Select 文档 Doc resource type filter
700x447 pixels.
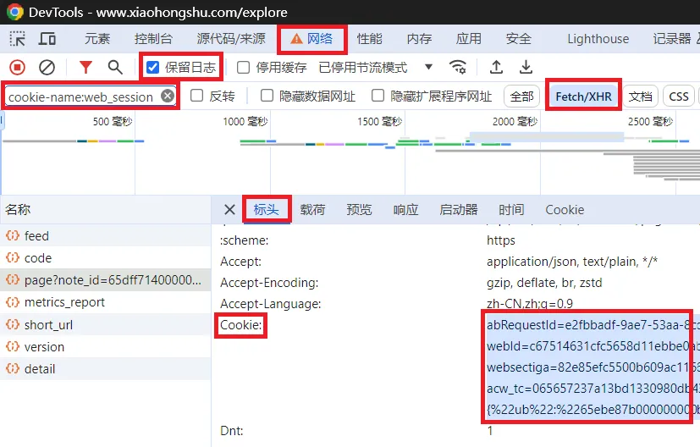[641, 97]
